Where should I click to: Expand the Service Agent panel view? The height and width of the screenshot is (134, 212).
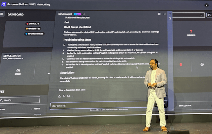coord(159,14)
